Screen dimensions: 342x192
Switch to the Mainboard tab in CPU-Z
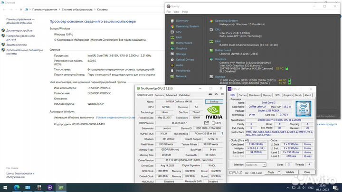coord(255,95)
